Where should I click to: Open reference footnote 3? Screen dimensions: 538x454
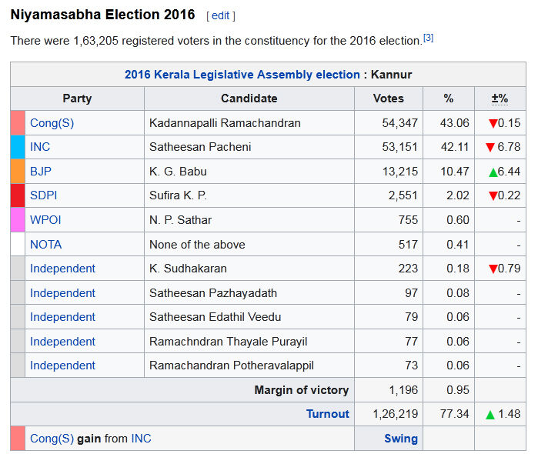[429, 37]
